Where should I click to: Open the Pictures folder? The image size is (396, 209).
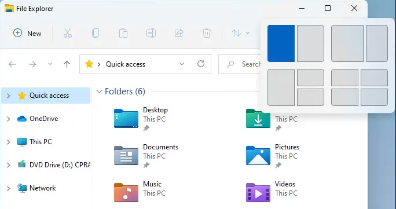click(273, 156)
